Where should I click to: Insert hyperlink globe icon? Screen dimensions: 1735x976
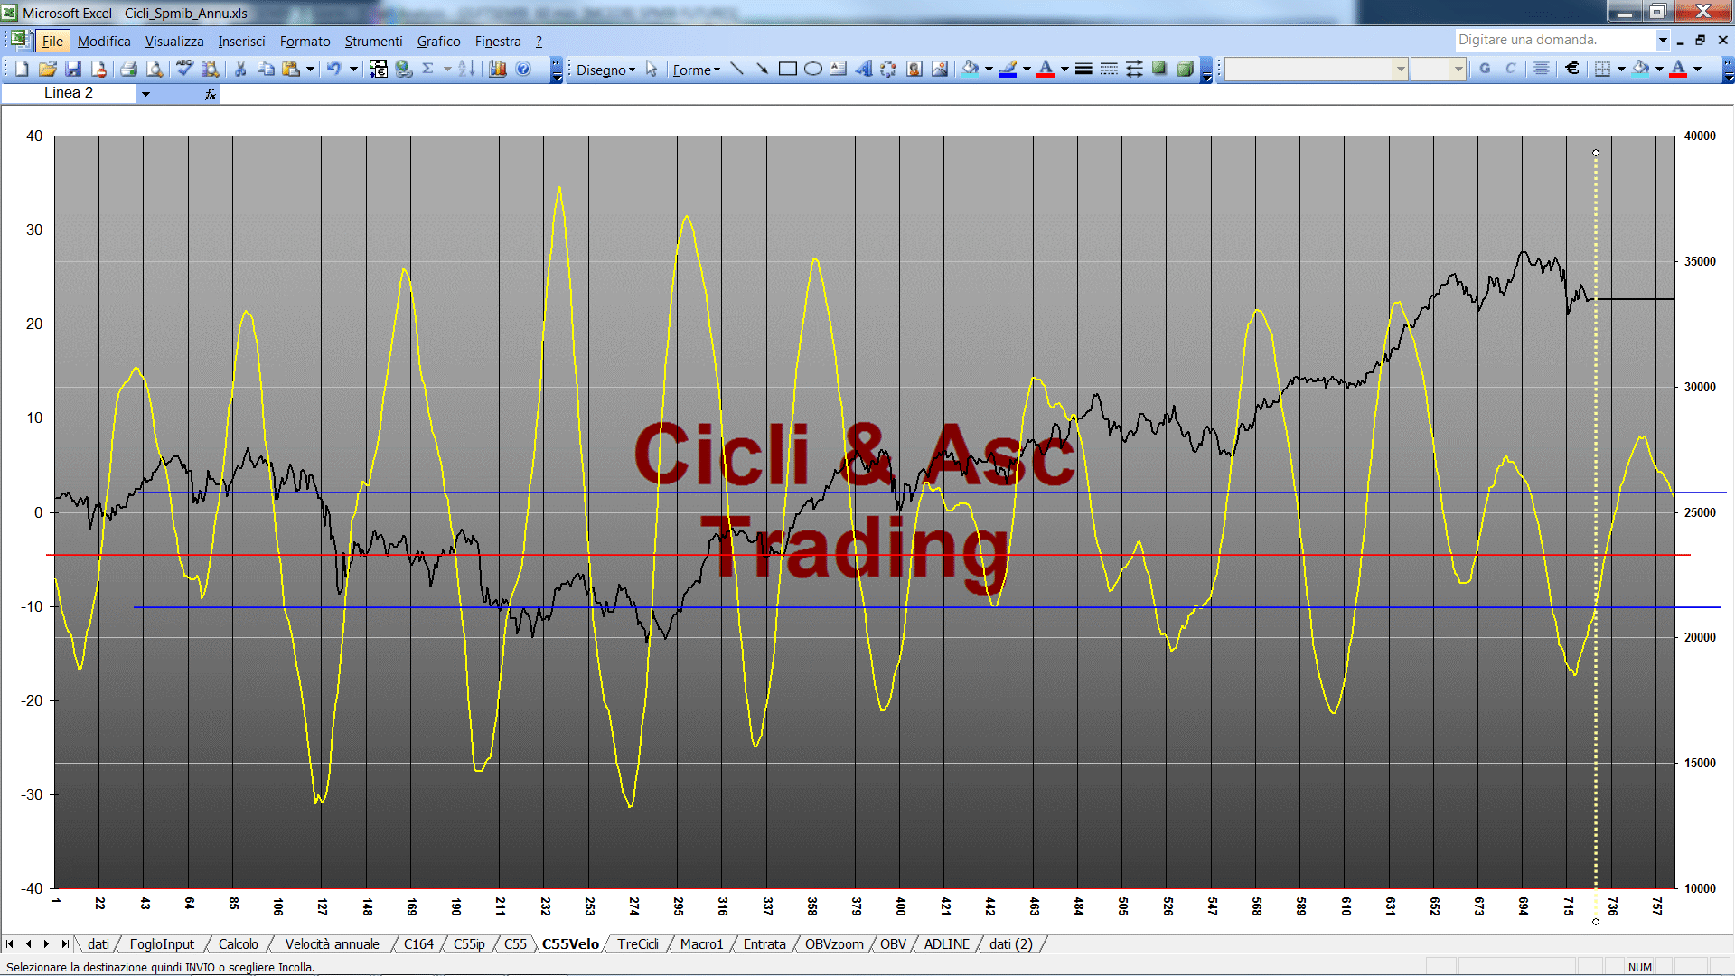click(404, 69)
